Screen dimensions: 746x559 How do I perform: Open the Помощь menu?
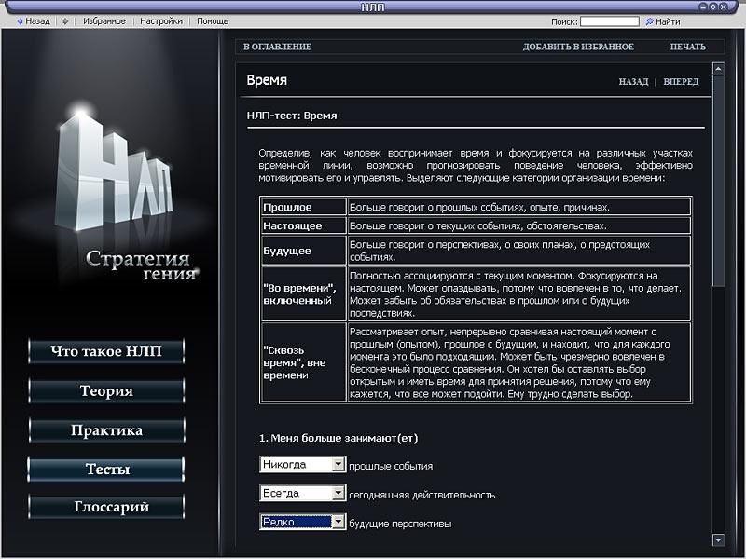click(212, 20)
